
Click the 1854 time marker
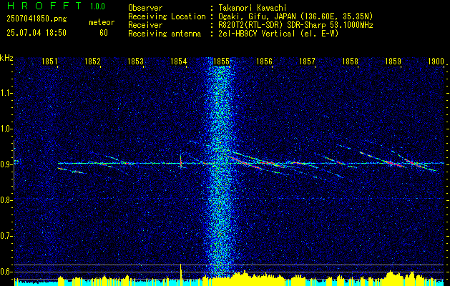[179, 61]
